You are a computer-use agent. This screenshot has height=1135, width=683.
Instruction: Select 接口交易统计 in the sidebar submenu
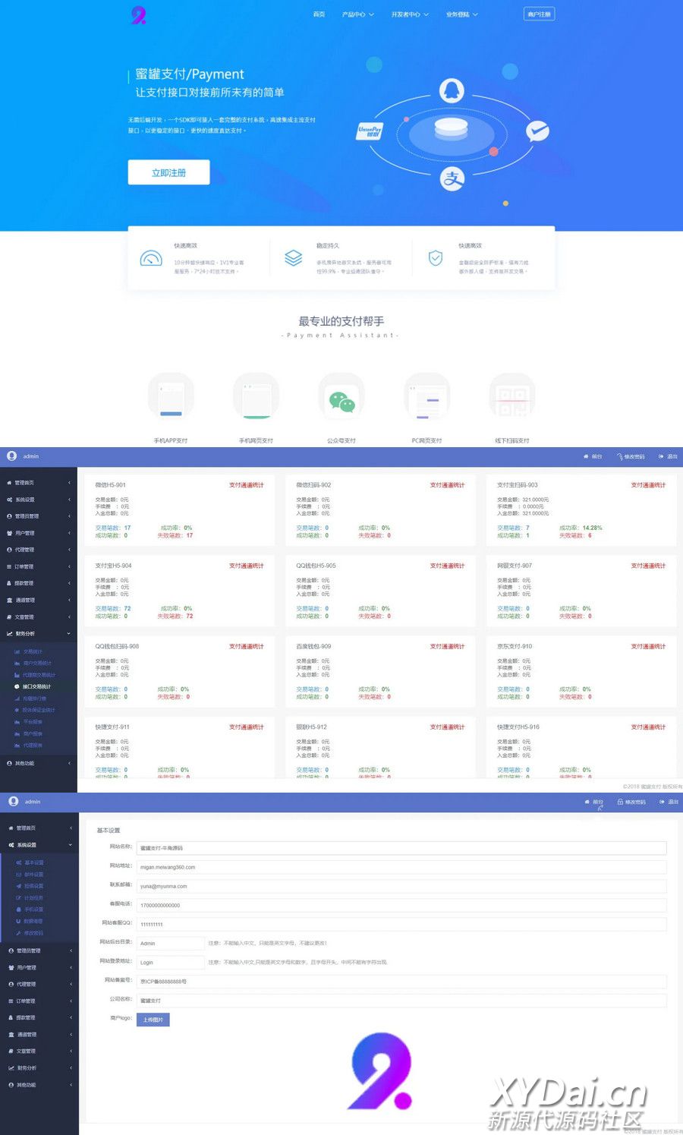[36, 686]
